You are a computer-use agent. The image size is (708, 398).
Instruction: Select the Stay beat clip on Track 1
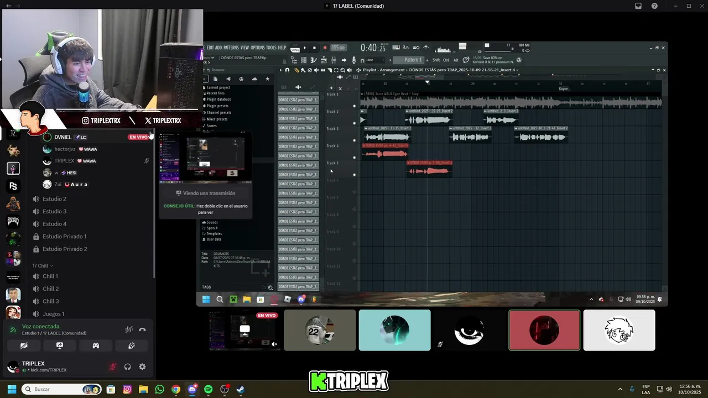point(511,100)
